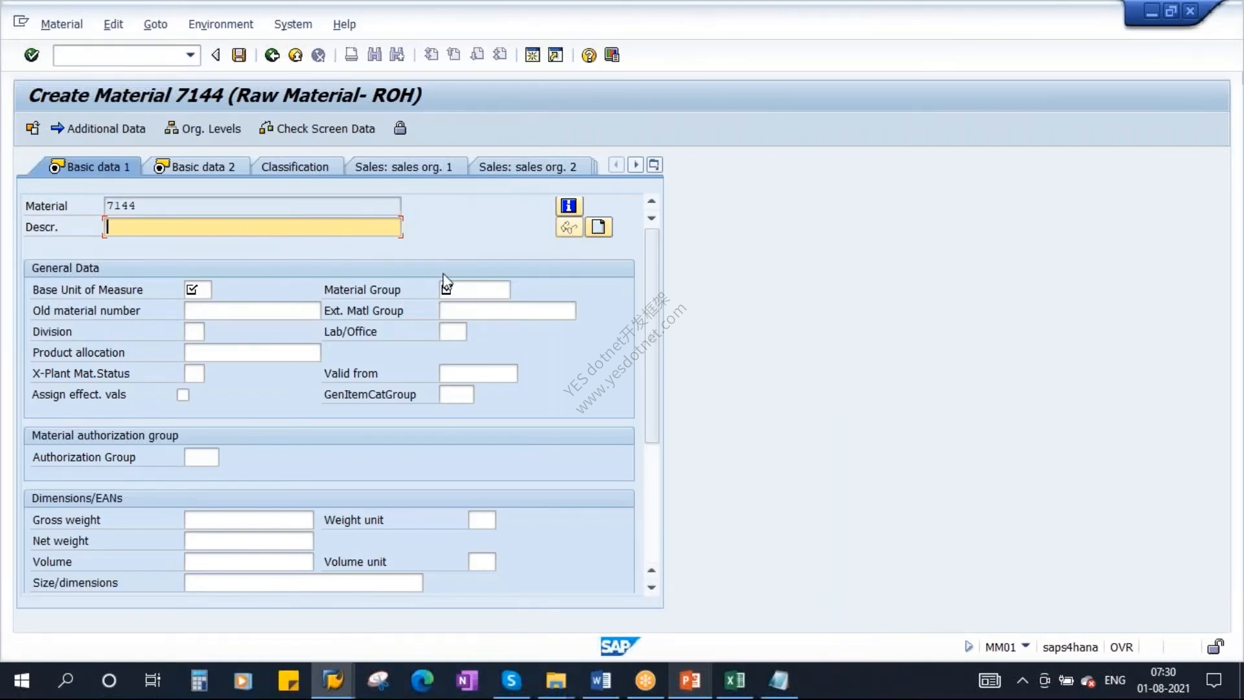Viewport: 1244px width, 700px height.
Task: Toggle the Assign effect. vals checkbox
Action: [183, 395]
